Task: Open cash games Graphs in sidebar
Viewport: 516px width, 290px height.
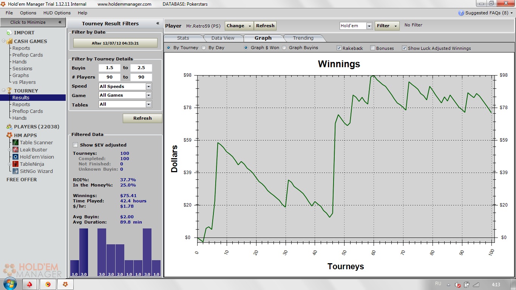Action: [21, 76]
